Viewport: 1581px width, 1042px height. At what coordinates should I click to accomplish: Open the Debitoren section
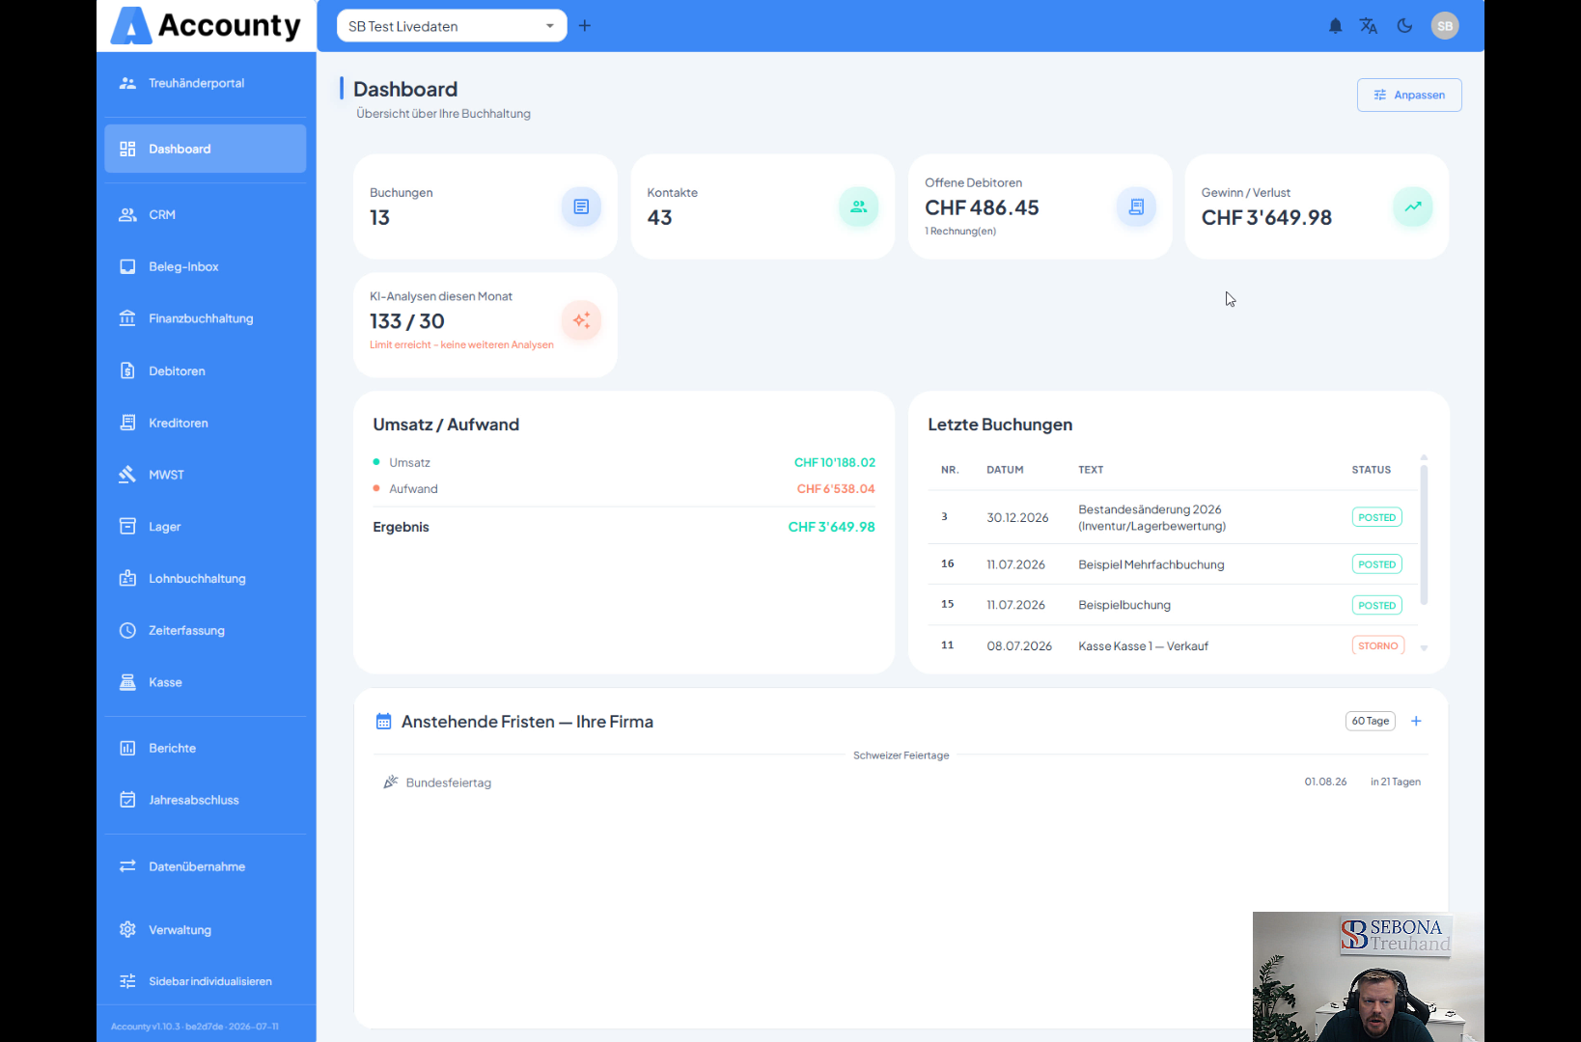pos(205,370)
